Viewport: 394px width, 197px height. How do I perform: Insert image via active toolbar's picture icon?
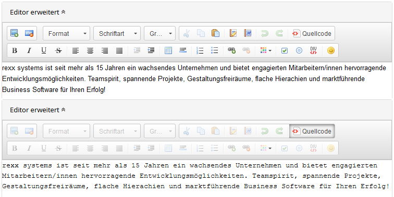coord(14,33)
